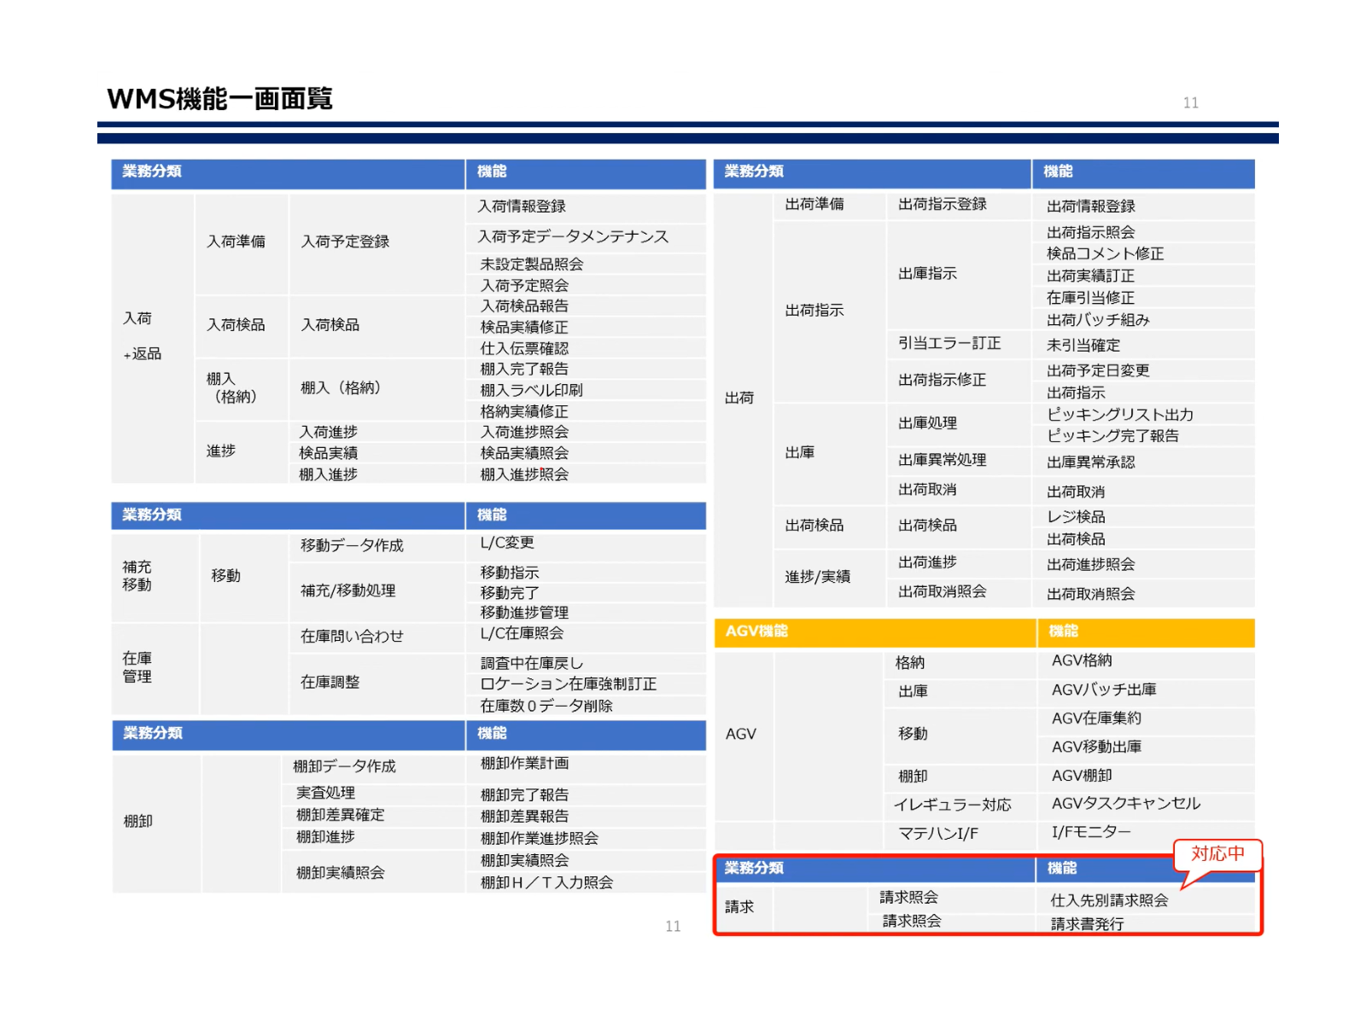Viewport: 1366px width, 1024px height.
Task: Click the WMS機能一画面覧 slide title
Action: [219, 99]
